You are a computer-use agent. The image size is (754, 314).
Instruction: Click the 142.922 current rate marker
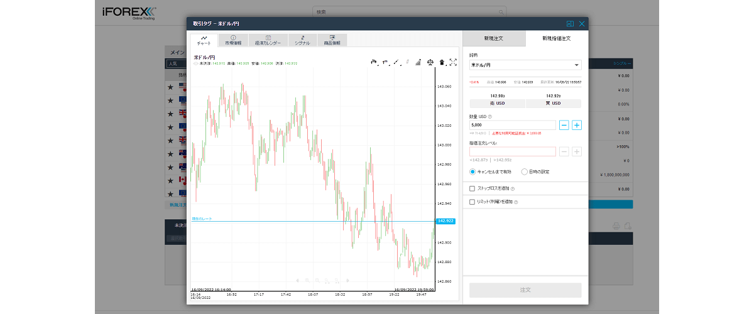445,221
